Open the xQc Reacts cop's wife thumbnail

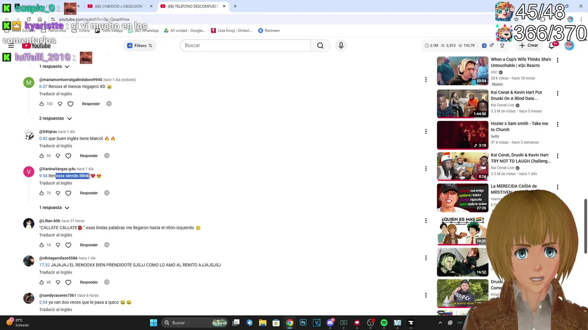tap(463, 71)
